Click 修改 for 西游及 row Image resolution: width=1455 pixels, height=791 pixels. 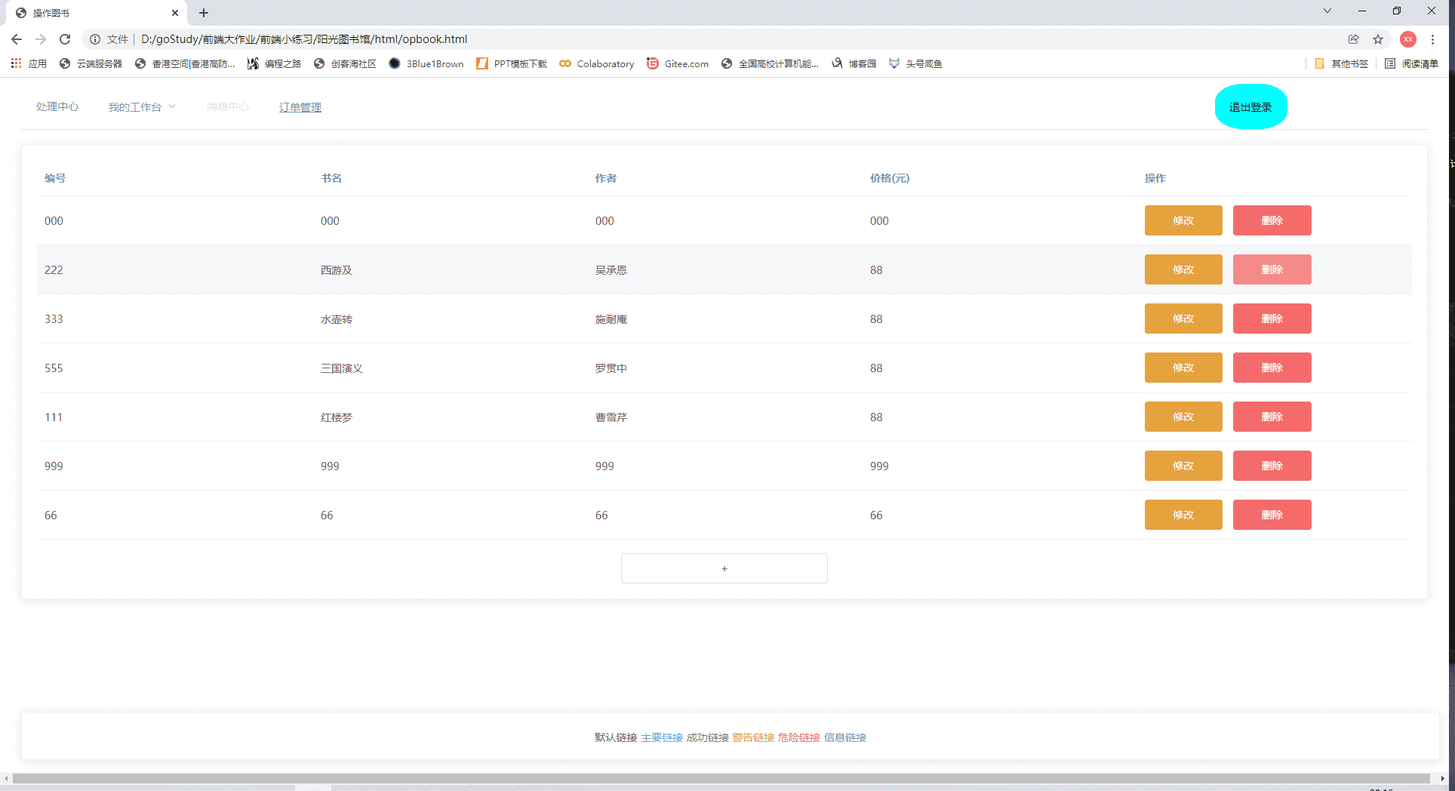click(1183, 269)
